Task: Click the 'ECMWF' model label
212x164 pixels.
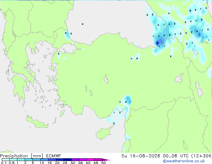Action: click(54, 156)
